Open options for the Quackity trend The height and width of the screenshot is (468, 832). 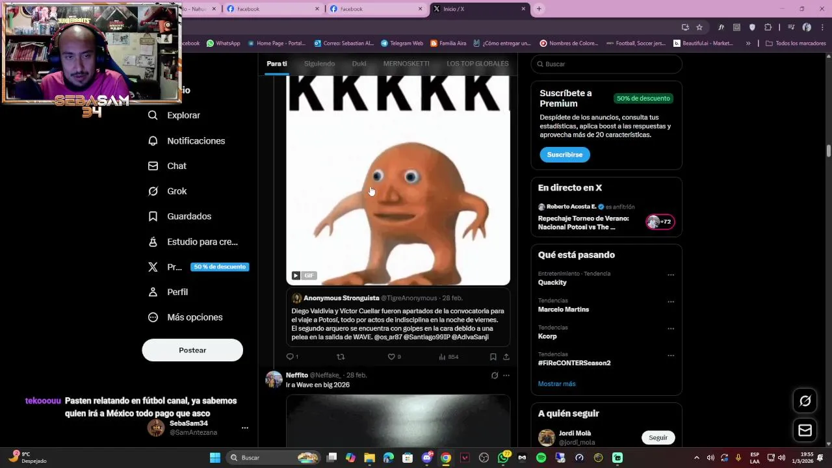(x=671, y=275)
